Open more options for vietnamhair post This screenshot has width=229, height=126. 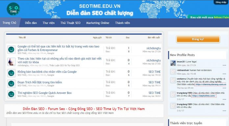pyautogui.click(x=224, y=74)
